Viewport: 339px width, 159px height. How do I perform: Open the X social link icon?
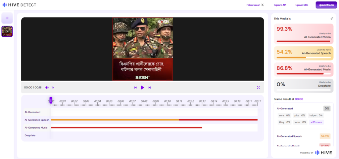click(263, 5)
